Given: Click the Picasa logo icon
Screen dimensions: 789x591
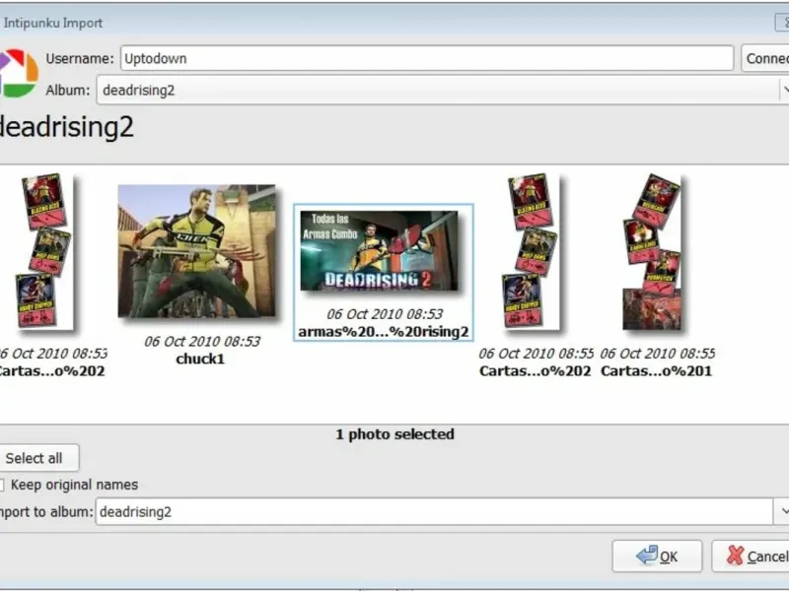Looking at the screenshot, I should tap(19, 73).
